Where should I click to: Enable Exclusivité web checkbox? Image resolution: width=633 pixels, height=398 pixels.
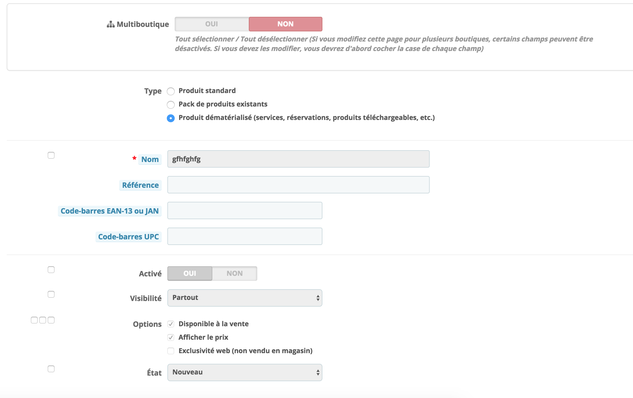[x=171, y=351]
